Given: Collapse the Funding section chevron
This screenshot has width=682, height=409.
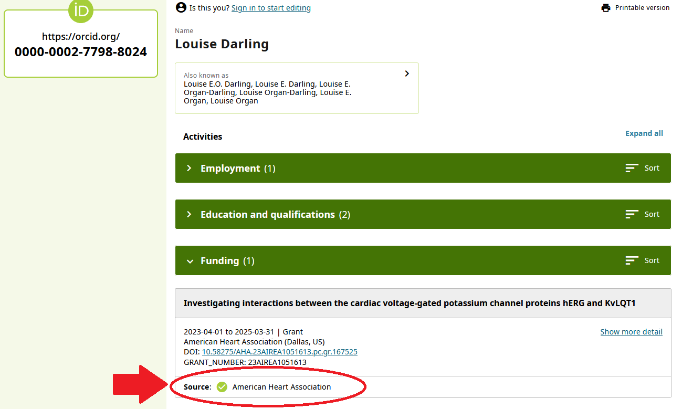Looking at the screenshot, I should tap(190, 260).
